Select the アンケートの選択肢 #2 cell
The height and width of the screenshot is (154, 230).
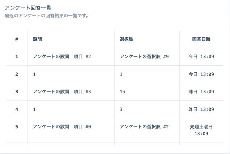coord(144,127)
